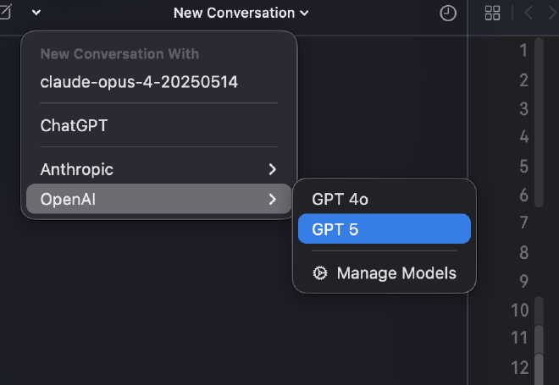Image resolution: width=559 pixels, height=385 pixels.
Task: Open Manage Models
Action: pyautogui.click(x=385, y=273)
